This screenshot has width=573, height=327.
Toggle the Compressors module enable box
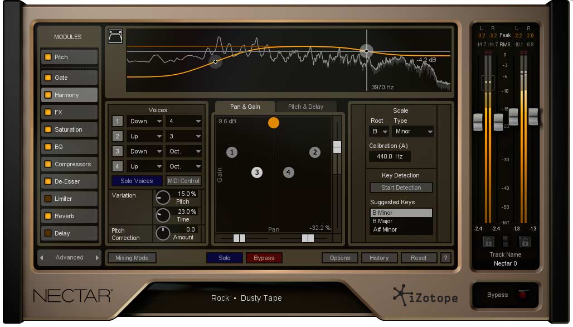(x=48, y=164)
